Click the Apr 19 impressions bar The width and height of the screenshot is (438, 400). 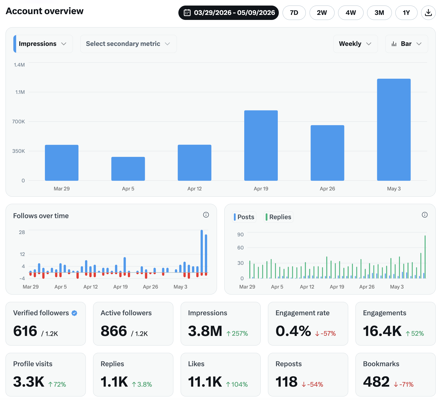point(261,146)
